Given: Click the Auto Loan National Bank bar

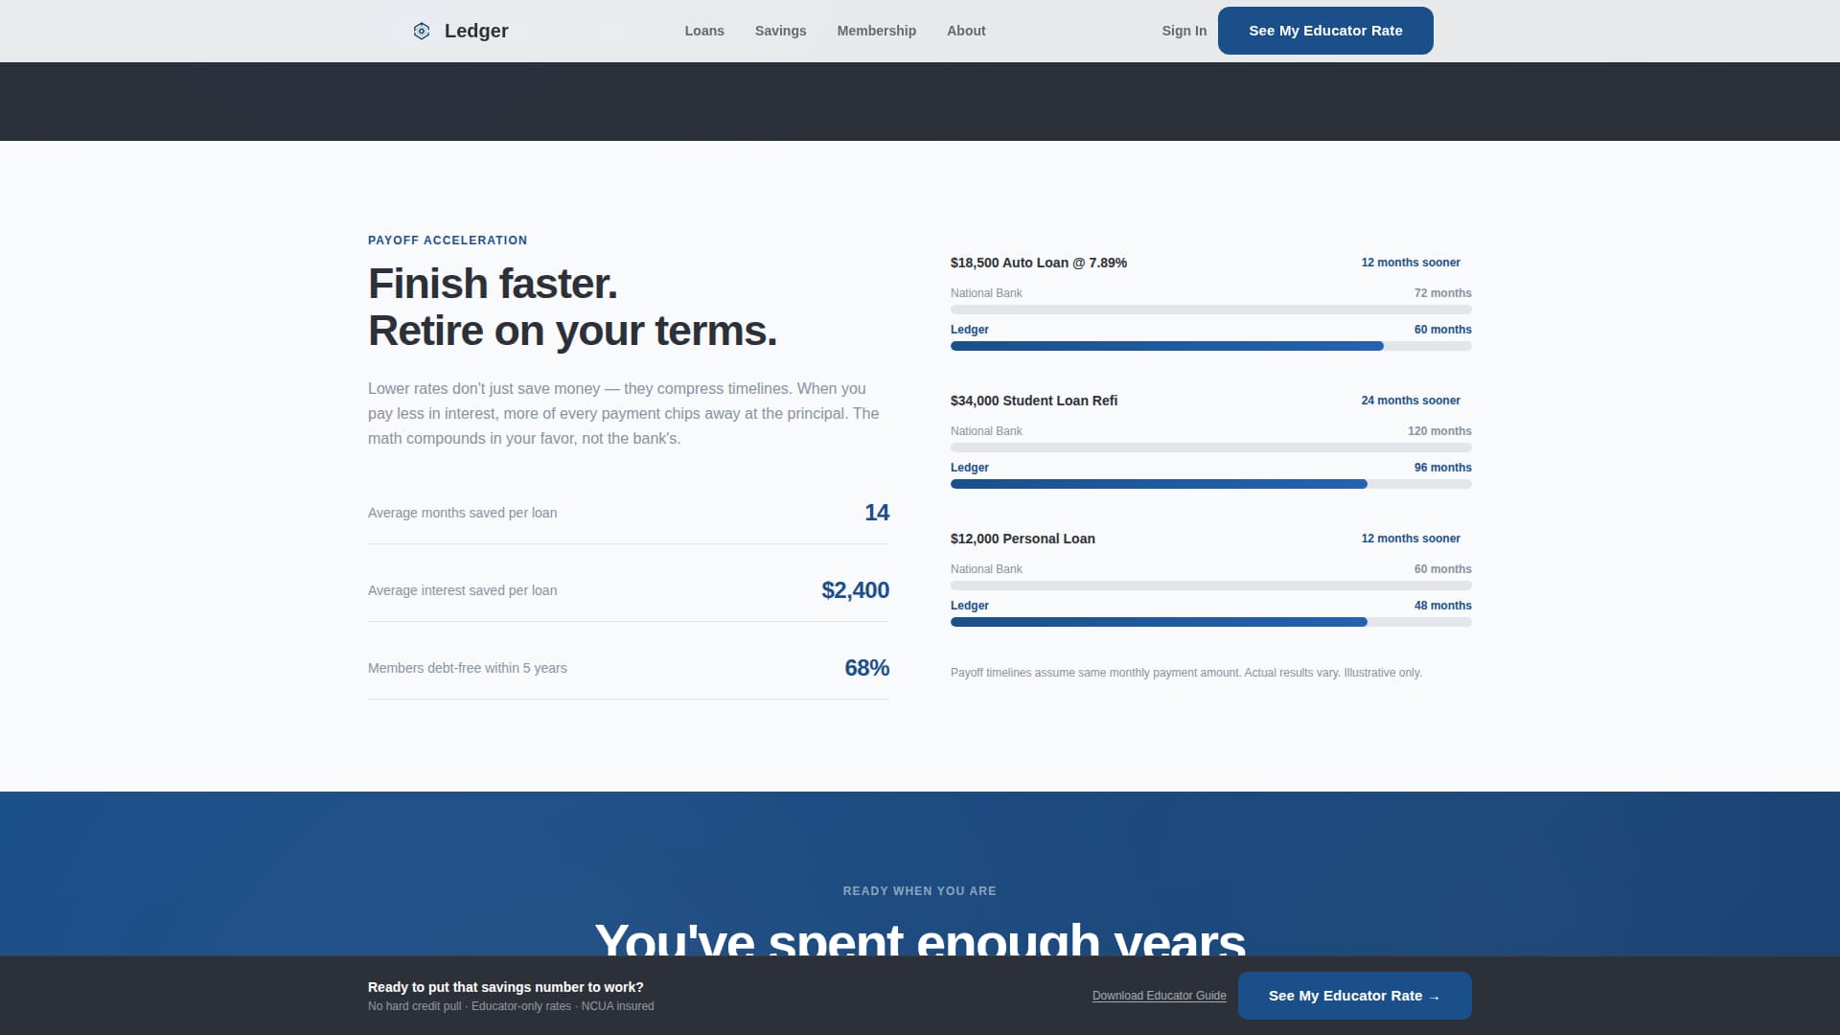Looking at the screenshot, I should (1210, 310).
